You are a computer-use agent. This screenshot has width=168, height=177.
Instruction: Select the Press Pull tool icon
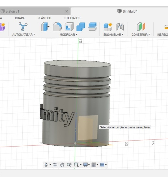click(x=46, y=27)
